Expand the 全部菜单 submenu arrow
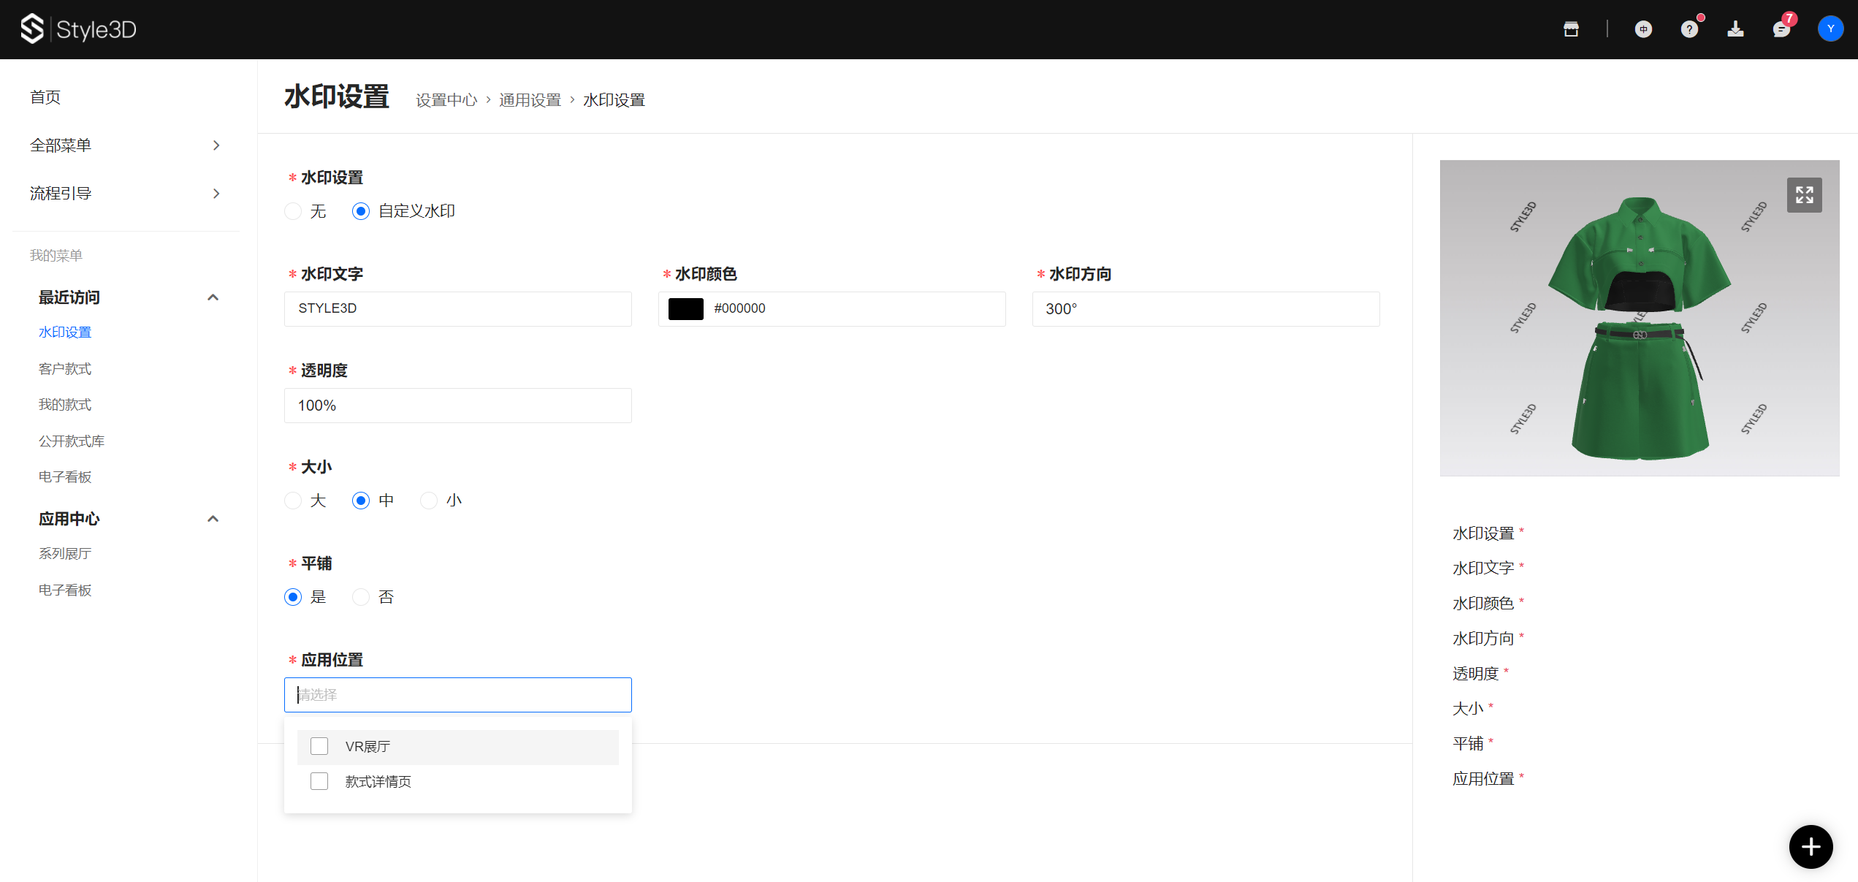The width and height of the screenshot is (1858, 882). [216, 145]
